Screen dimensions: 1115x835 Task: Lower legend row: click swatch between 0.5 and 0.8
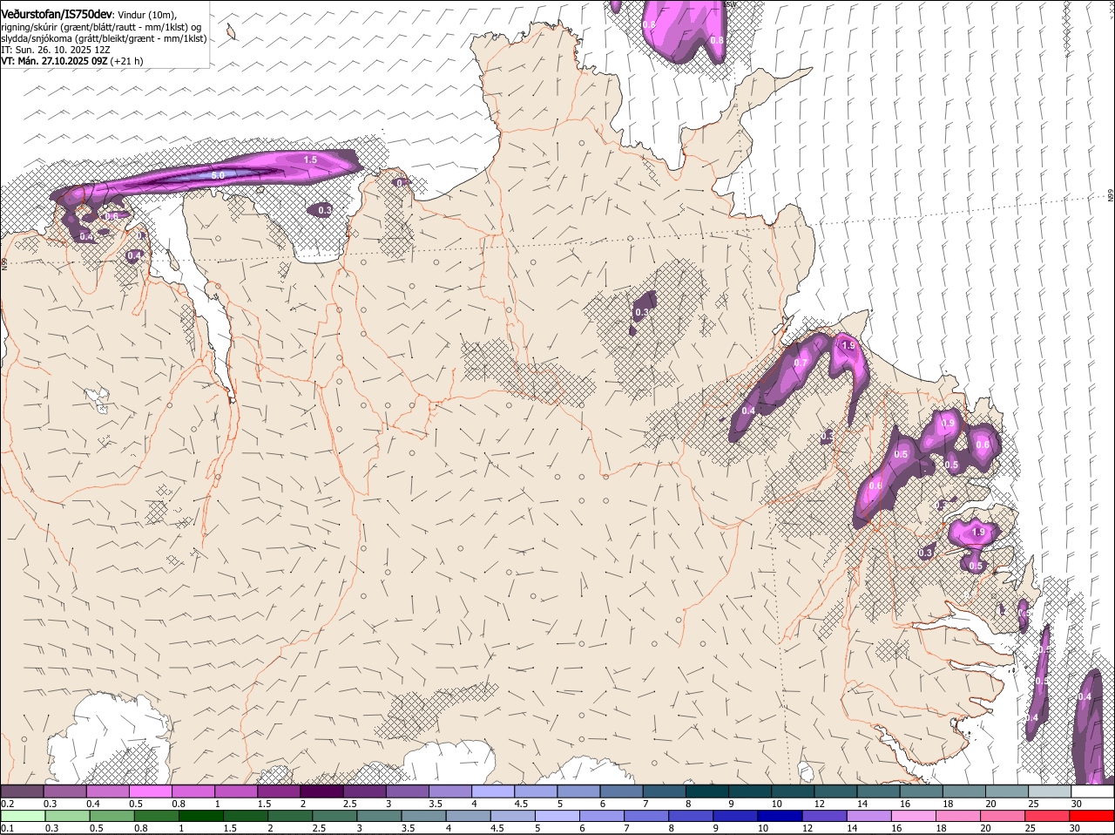coord(111,816)
